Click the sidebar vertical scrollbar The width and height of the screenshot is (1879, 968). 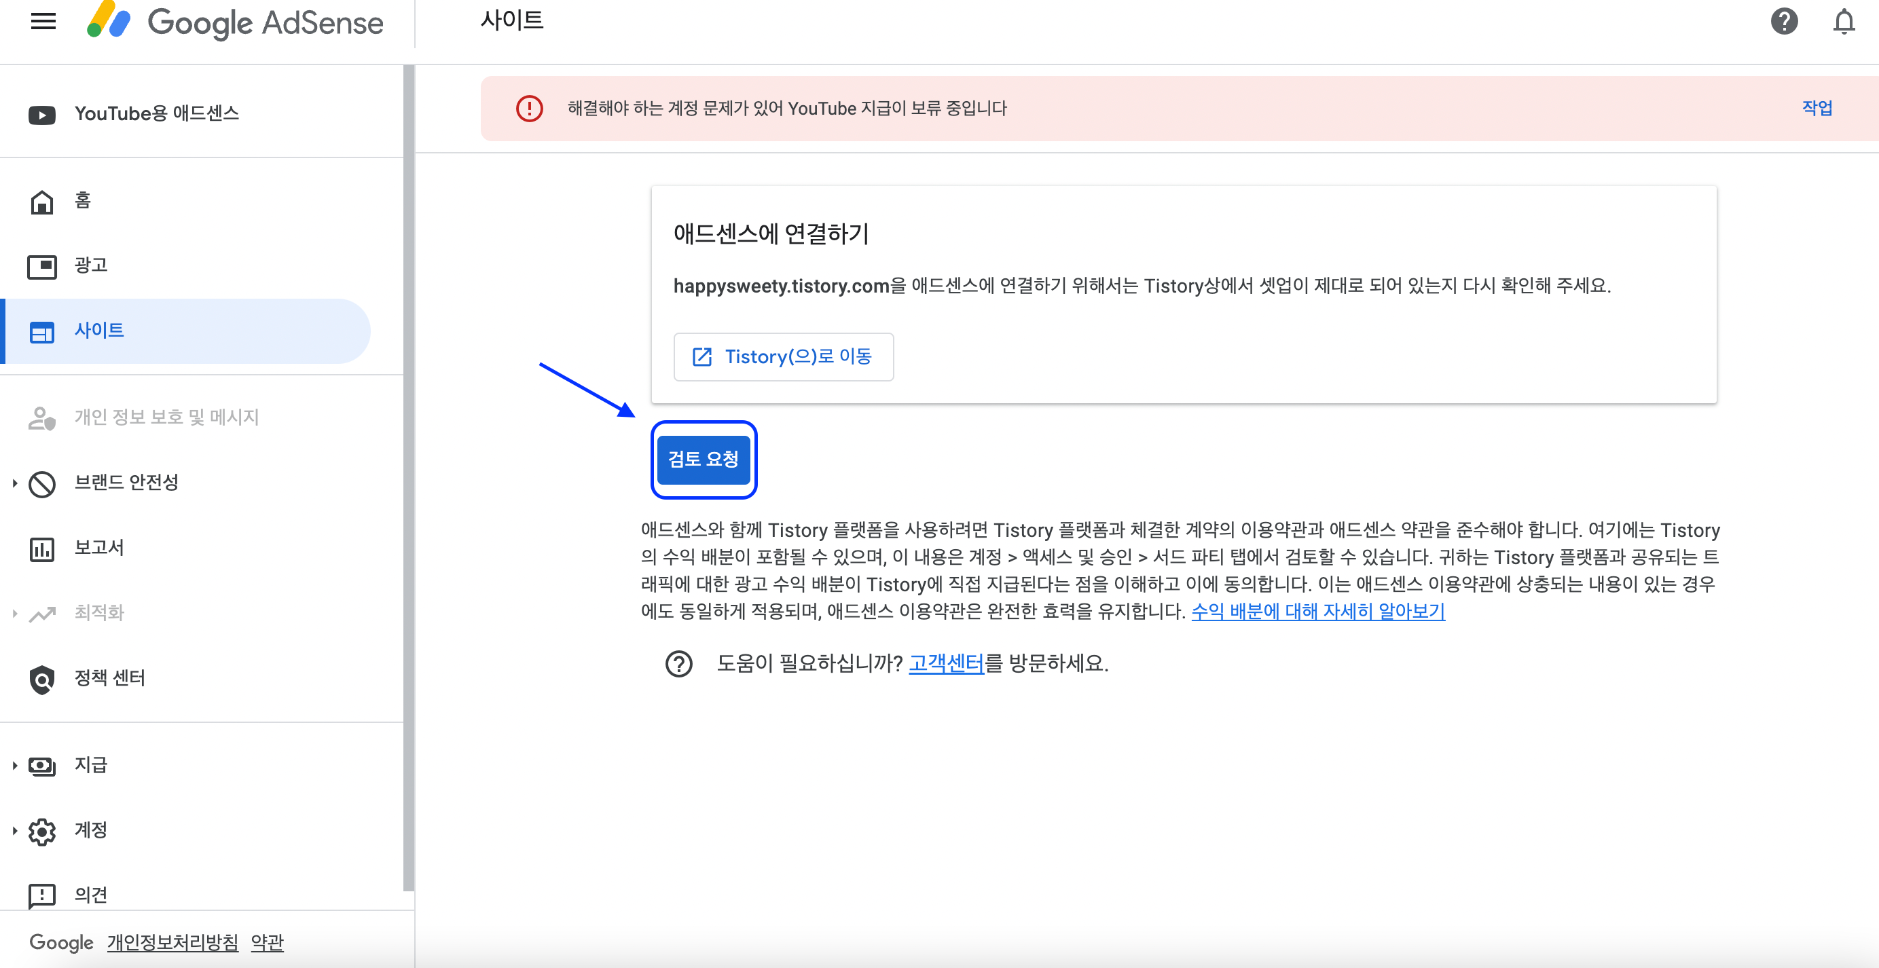[x=409, y=477]
